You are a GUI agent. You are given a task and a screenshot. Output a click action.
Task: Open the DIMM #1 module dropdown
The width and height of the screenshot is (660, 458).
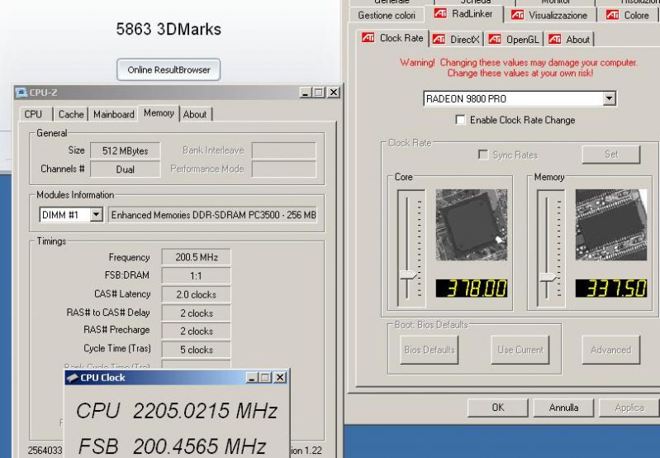96,215
